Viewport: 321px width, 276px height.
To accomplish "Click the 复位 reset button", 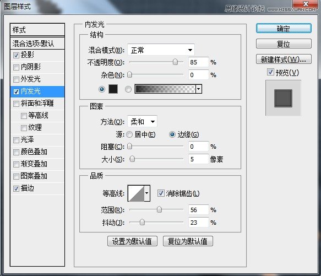I will pyautogui.click(x=284, y=44).
